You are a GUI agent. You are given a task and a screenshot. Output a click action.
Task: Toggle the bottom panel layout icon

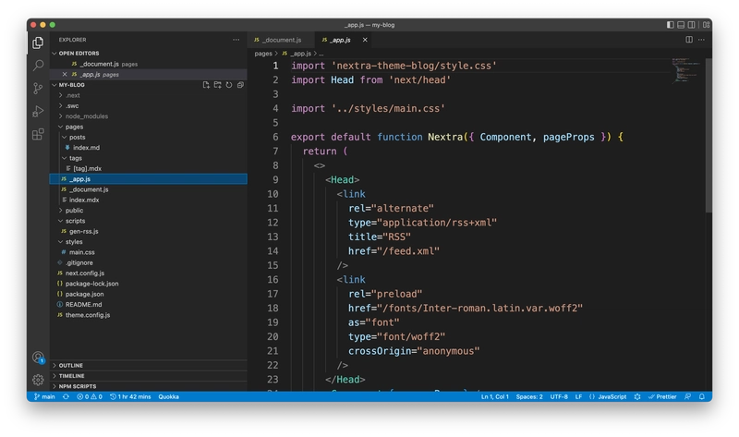coord(681,25)
